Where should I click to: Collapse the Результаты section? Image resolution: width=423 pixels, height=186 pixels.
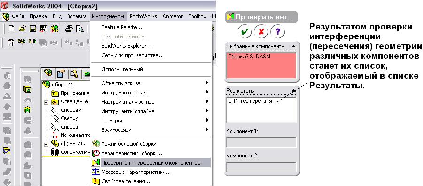pyautogui.click(x=293, y=91)
